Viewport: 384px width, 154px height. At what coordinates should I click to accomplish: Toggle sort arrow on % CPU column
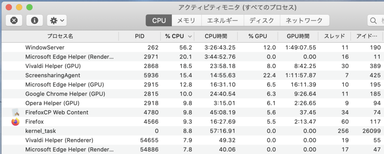(190, 36)
